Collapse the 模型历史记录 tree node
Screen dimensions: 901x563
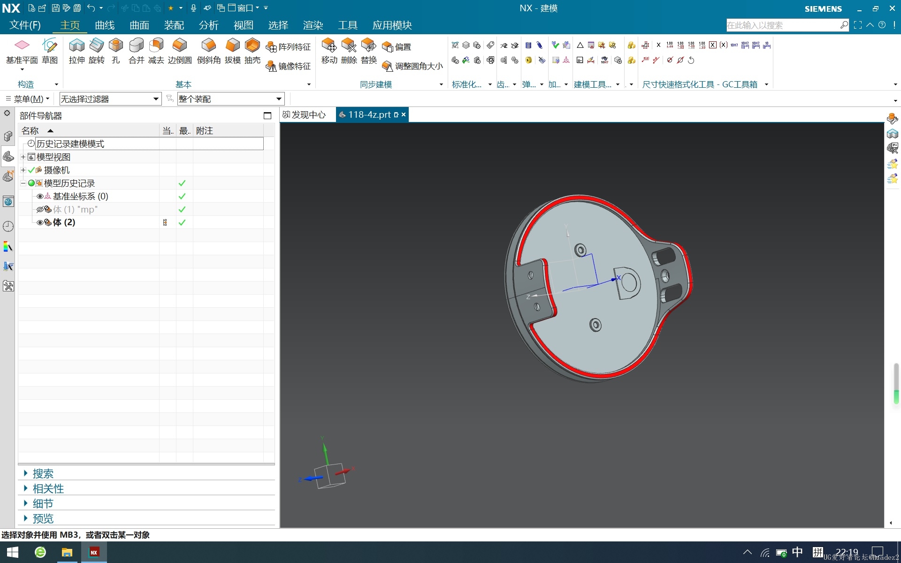pyautogui.click(x=23, y=183)
